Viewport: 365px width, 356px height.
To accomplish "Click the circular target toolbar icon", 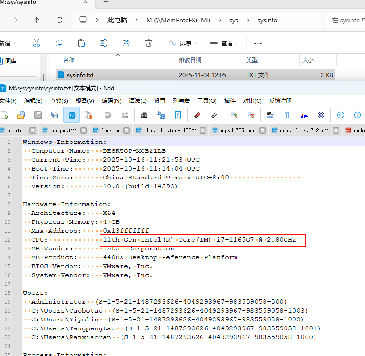I will tap(321, 115).
